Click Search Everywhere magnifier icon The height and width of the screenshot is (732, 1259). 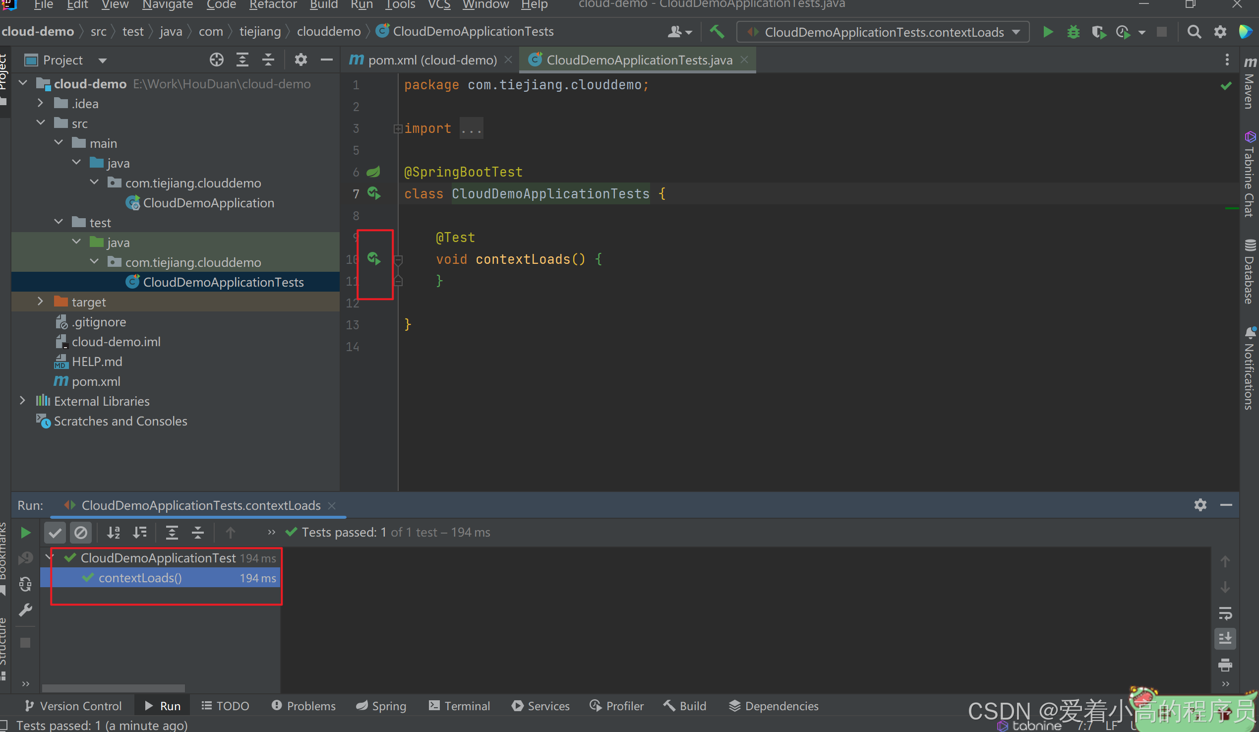coord(1194,32)
